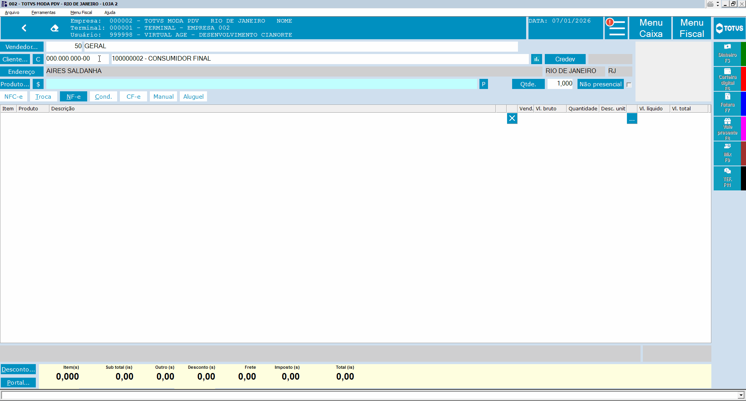
Task: Click the white X delete item button
Action: (x=512, y=119)
